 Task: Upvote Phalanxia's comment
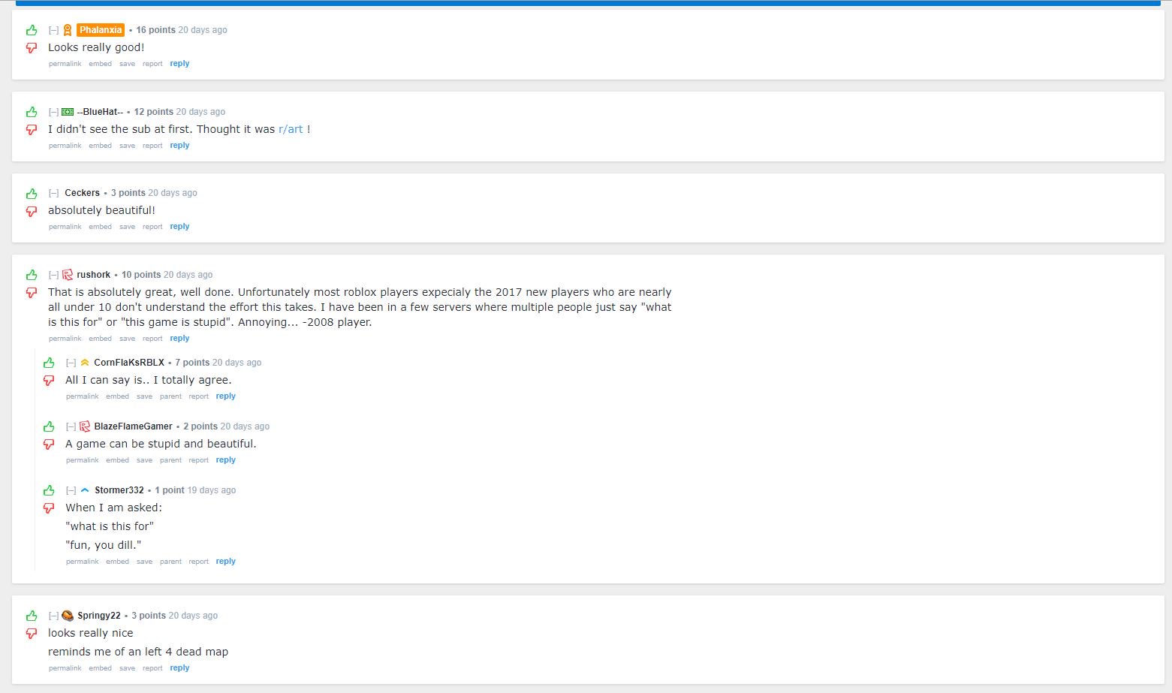pyautogui.click(x=31, y=29)
